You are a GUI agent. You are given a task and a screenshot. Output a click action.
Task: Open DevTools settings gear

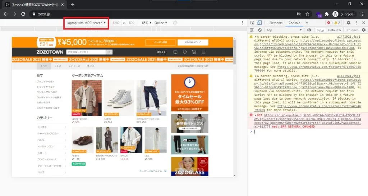click(x=349, y=23)
